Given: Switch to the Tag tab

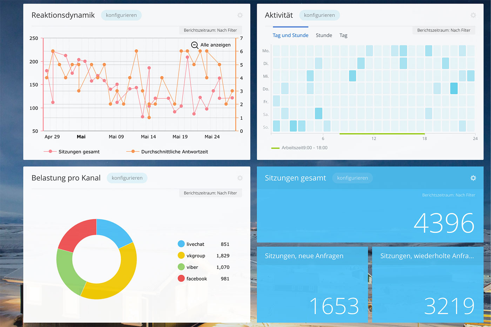Looking at the screenshot, I should click(343, 35).
